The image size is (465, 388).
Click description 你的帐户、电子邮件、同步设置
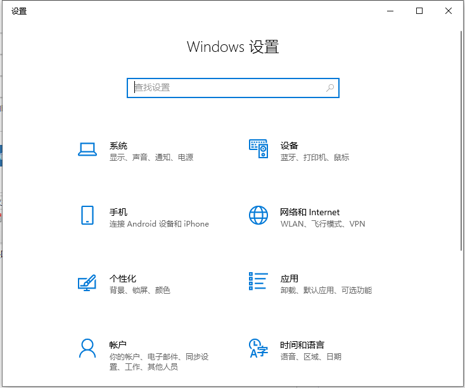[x=159, y=361]
